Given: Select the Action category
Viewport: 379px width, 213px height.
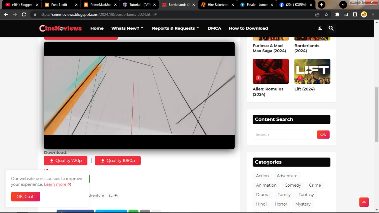Looking at the screenshot, I should point(262,176).
